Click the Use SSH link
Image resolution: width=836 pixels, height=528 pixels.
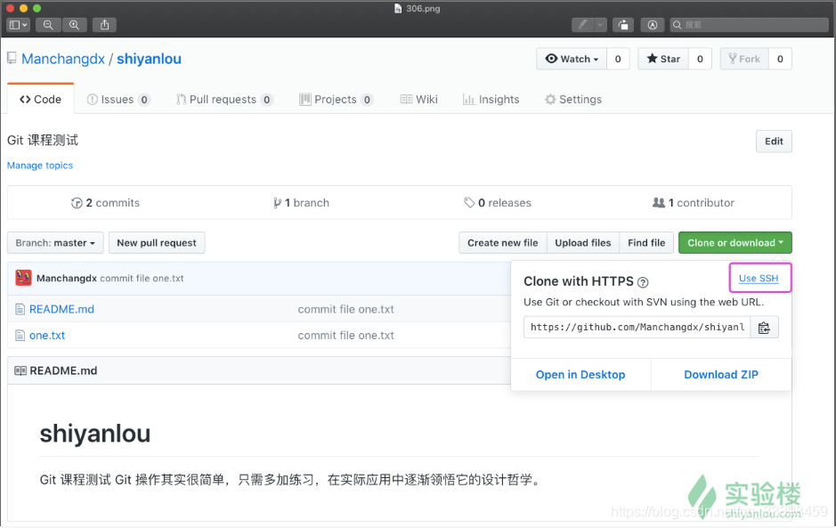click(x=759, y=278)
